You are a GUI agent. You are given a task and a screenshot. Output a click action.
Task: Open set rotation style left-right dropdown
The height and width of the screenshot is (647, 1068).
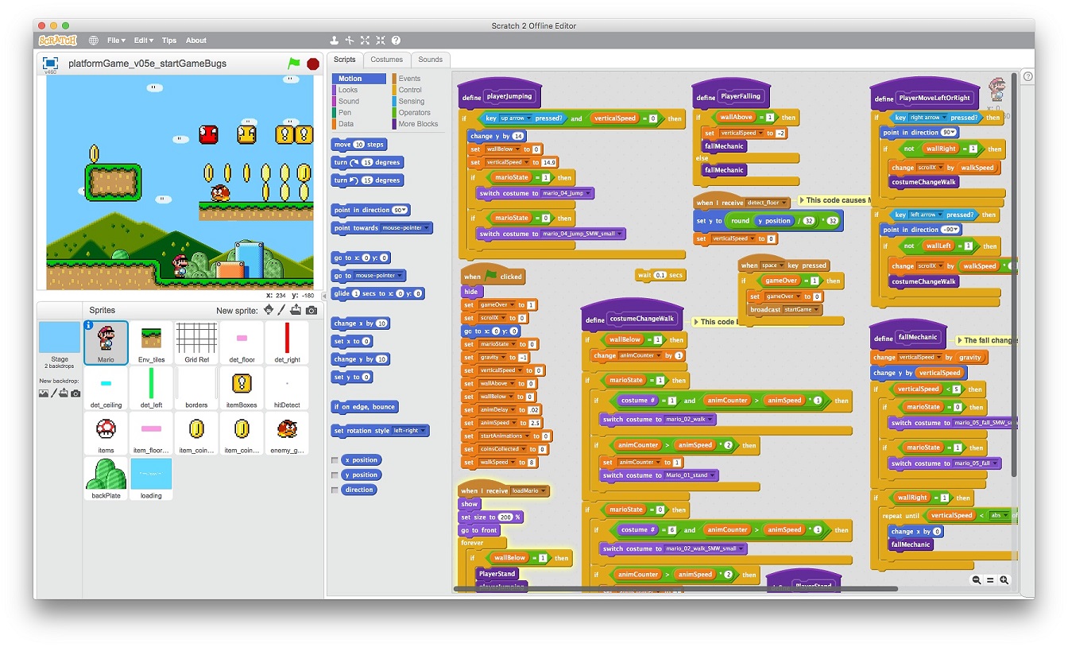pyautogui.click(x=424, y=431)
